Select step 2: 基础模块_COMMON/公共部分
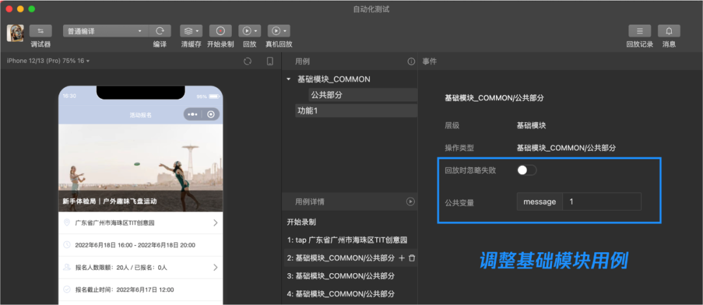The height and width of the screenshot is (305, 703). coord(340,258)
